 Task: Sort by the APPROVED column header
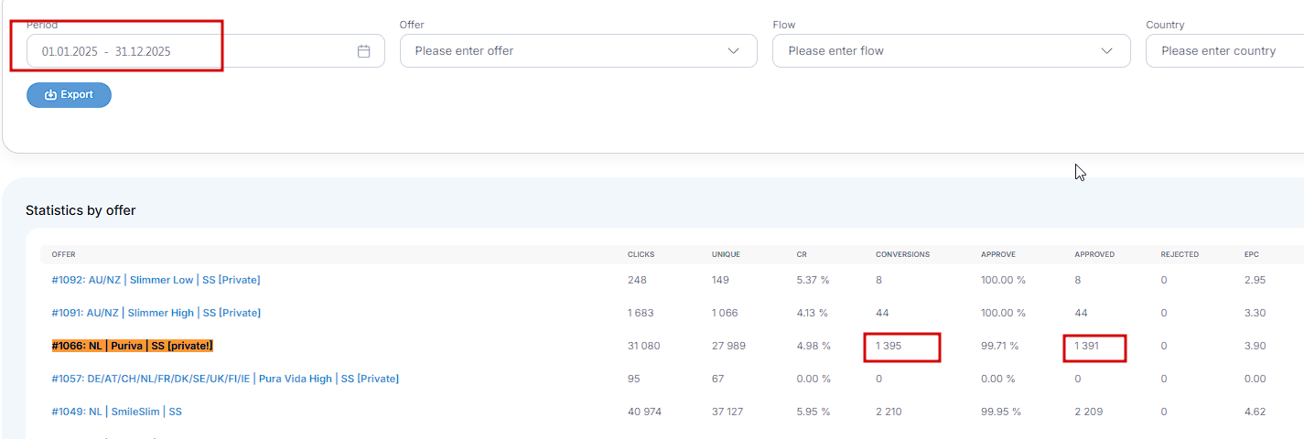click(x=1094, y=254)
